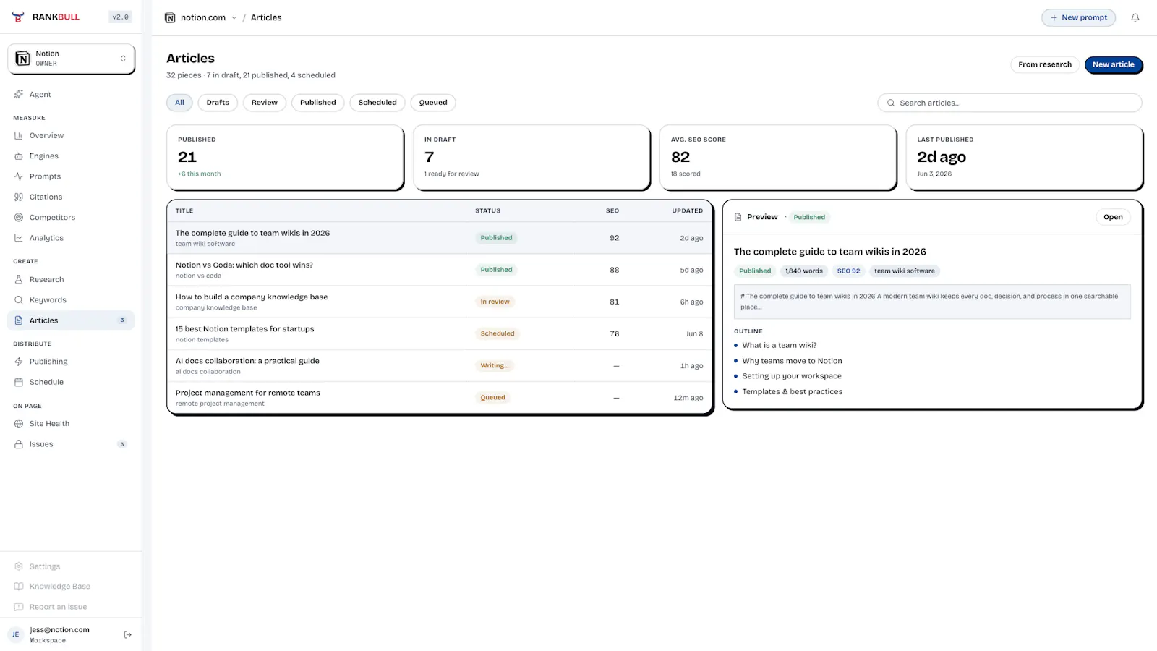Click the Competitors target icon
The height and width of the screenshot is (651, 1157).
tap(19, 218)
